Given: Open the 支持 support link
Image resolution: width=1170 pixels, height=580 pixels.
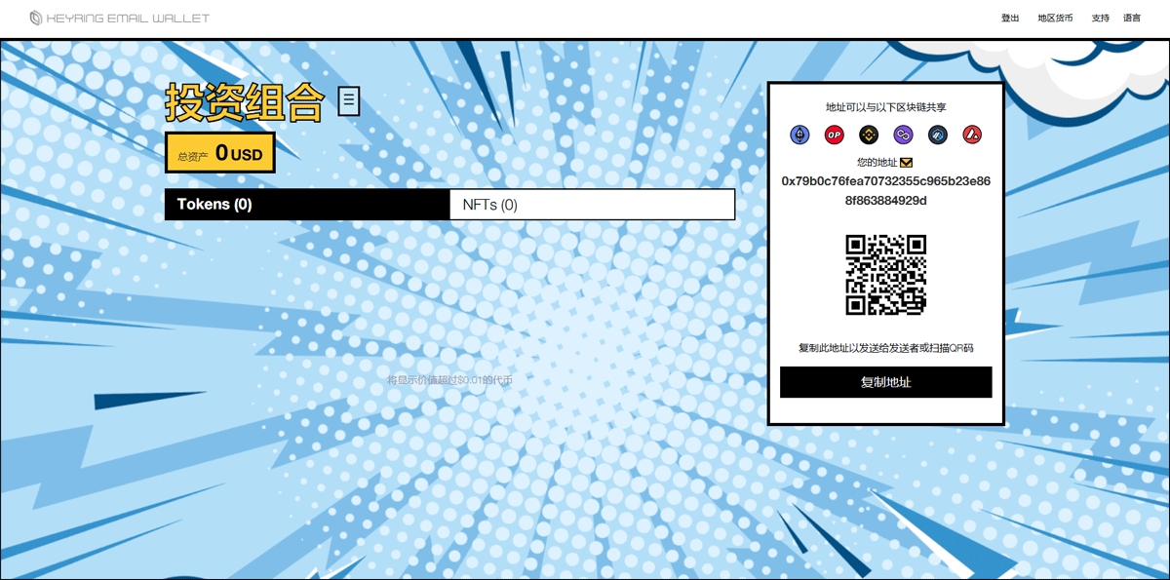Looking at the screenshot, I should 1100,18.
